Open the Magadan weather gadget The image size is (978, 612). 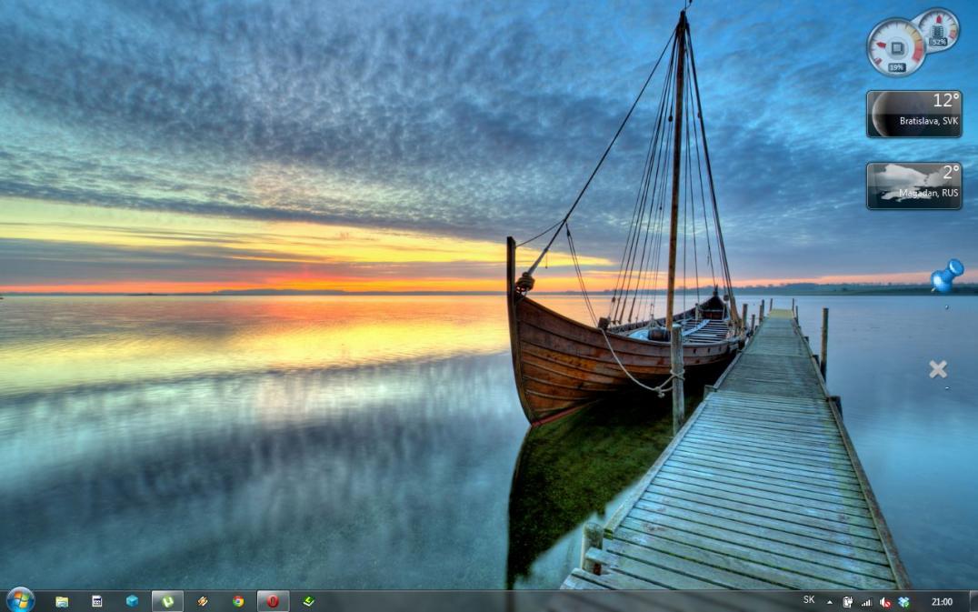tap(913, 186)
